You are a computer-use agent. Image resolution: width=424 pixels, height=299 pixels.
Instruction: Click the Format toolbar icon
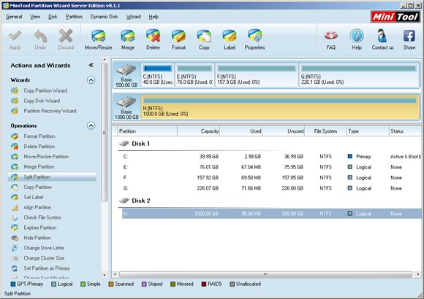(x=178, y=36)
